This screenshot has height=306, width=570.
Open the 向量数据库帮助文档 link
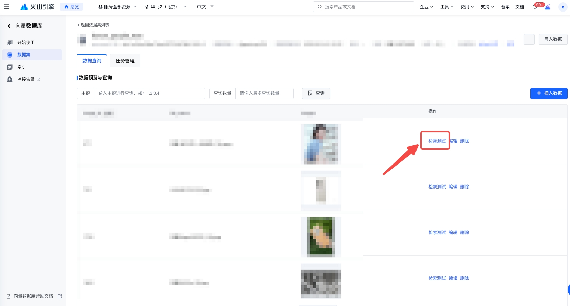pyautogui.click(x=33, y=296)
